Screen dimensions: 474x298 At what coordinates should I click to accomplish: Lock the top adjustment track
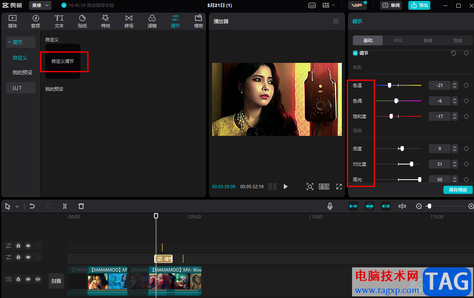18,246
